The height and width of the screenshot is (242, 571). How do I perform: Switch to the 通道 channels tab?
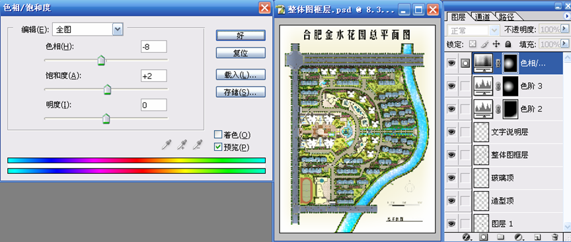482,17
